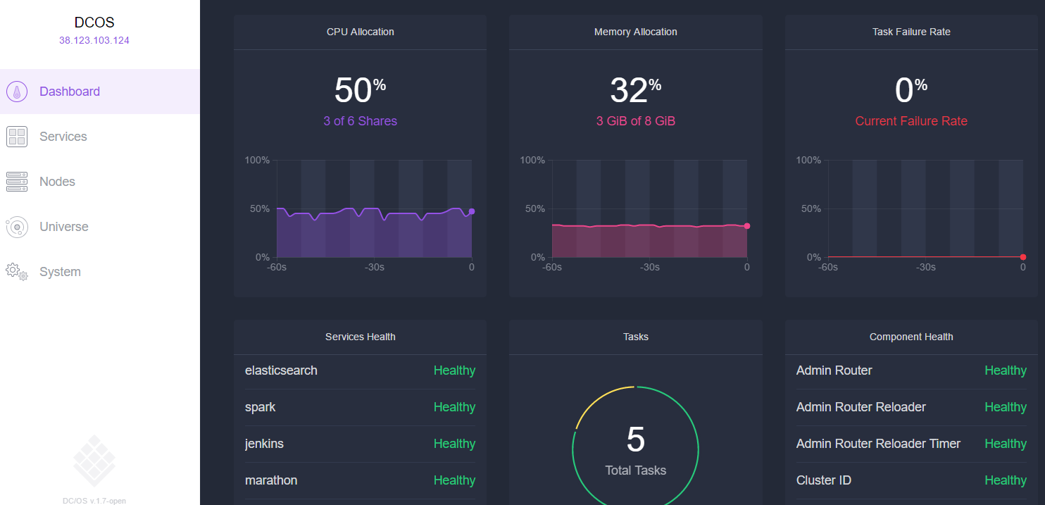Click the 5 Total Tasks ring chart
Image resolution: width=1045 pixels, height=505 pixels.
coord(636,446)
